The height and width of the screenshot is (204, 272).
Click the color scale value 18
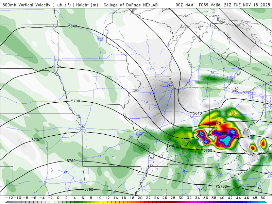coord(132,198)
